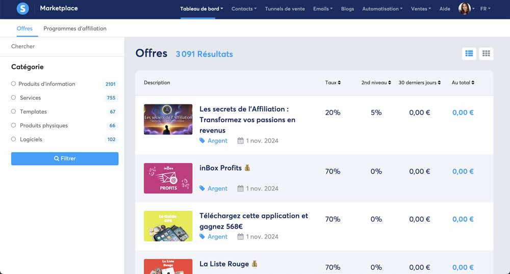Screen dimensions: 510x274
Task: Switch to list view layout icon
Action: point(469,53)
